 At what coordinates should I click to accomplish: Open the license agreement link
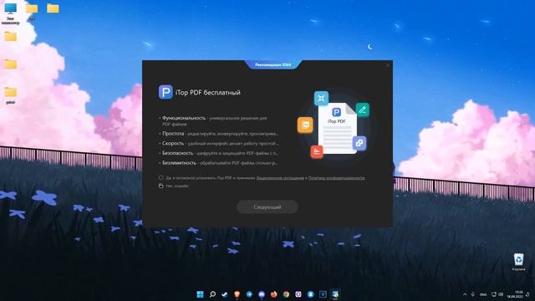[280, 178]
